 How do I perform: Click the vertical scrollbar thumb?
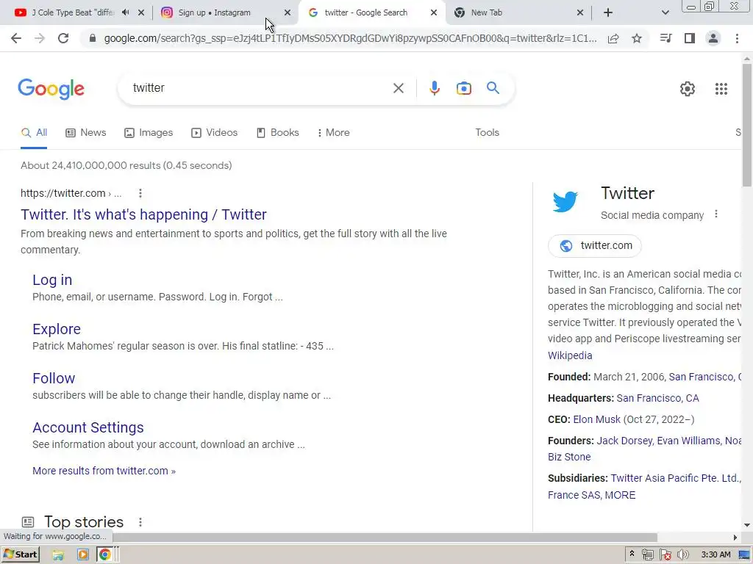pos(747,125)
